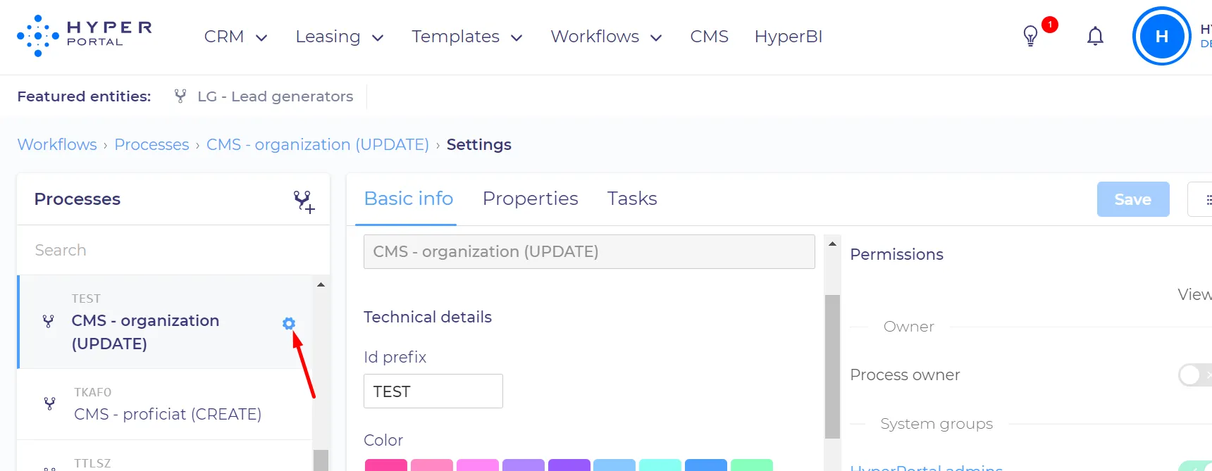Image resolution: width=1212 pixels, height=471 pixels.
Task: Expand the Leasing menu
Action: [x=339, y=37]
